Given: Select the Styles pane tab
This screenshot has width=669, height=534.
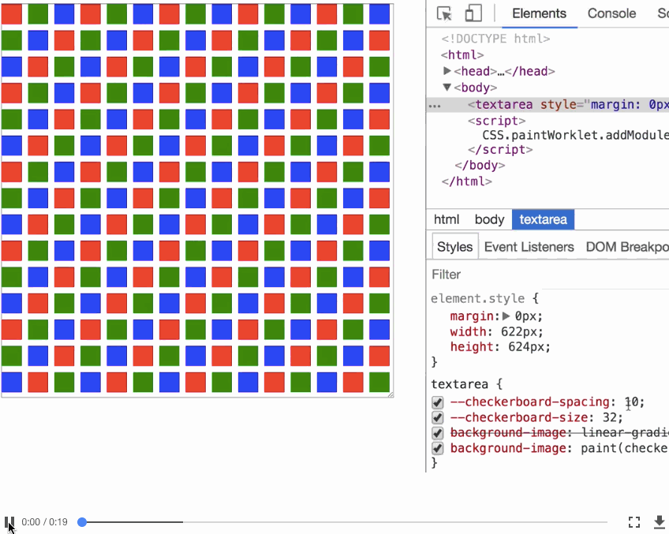Looking at the screenshot, I should click(x=455, y=247).
